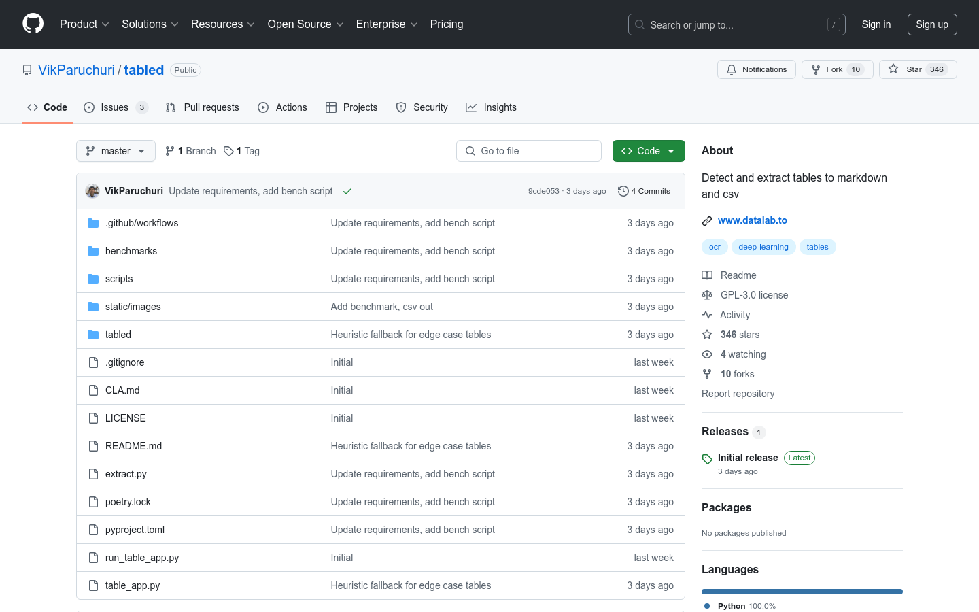Open GitHub homepage via Octocat logo
Image resolution: width=979 pixels, height=612 pixels.
click(33, 24)
